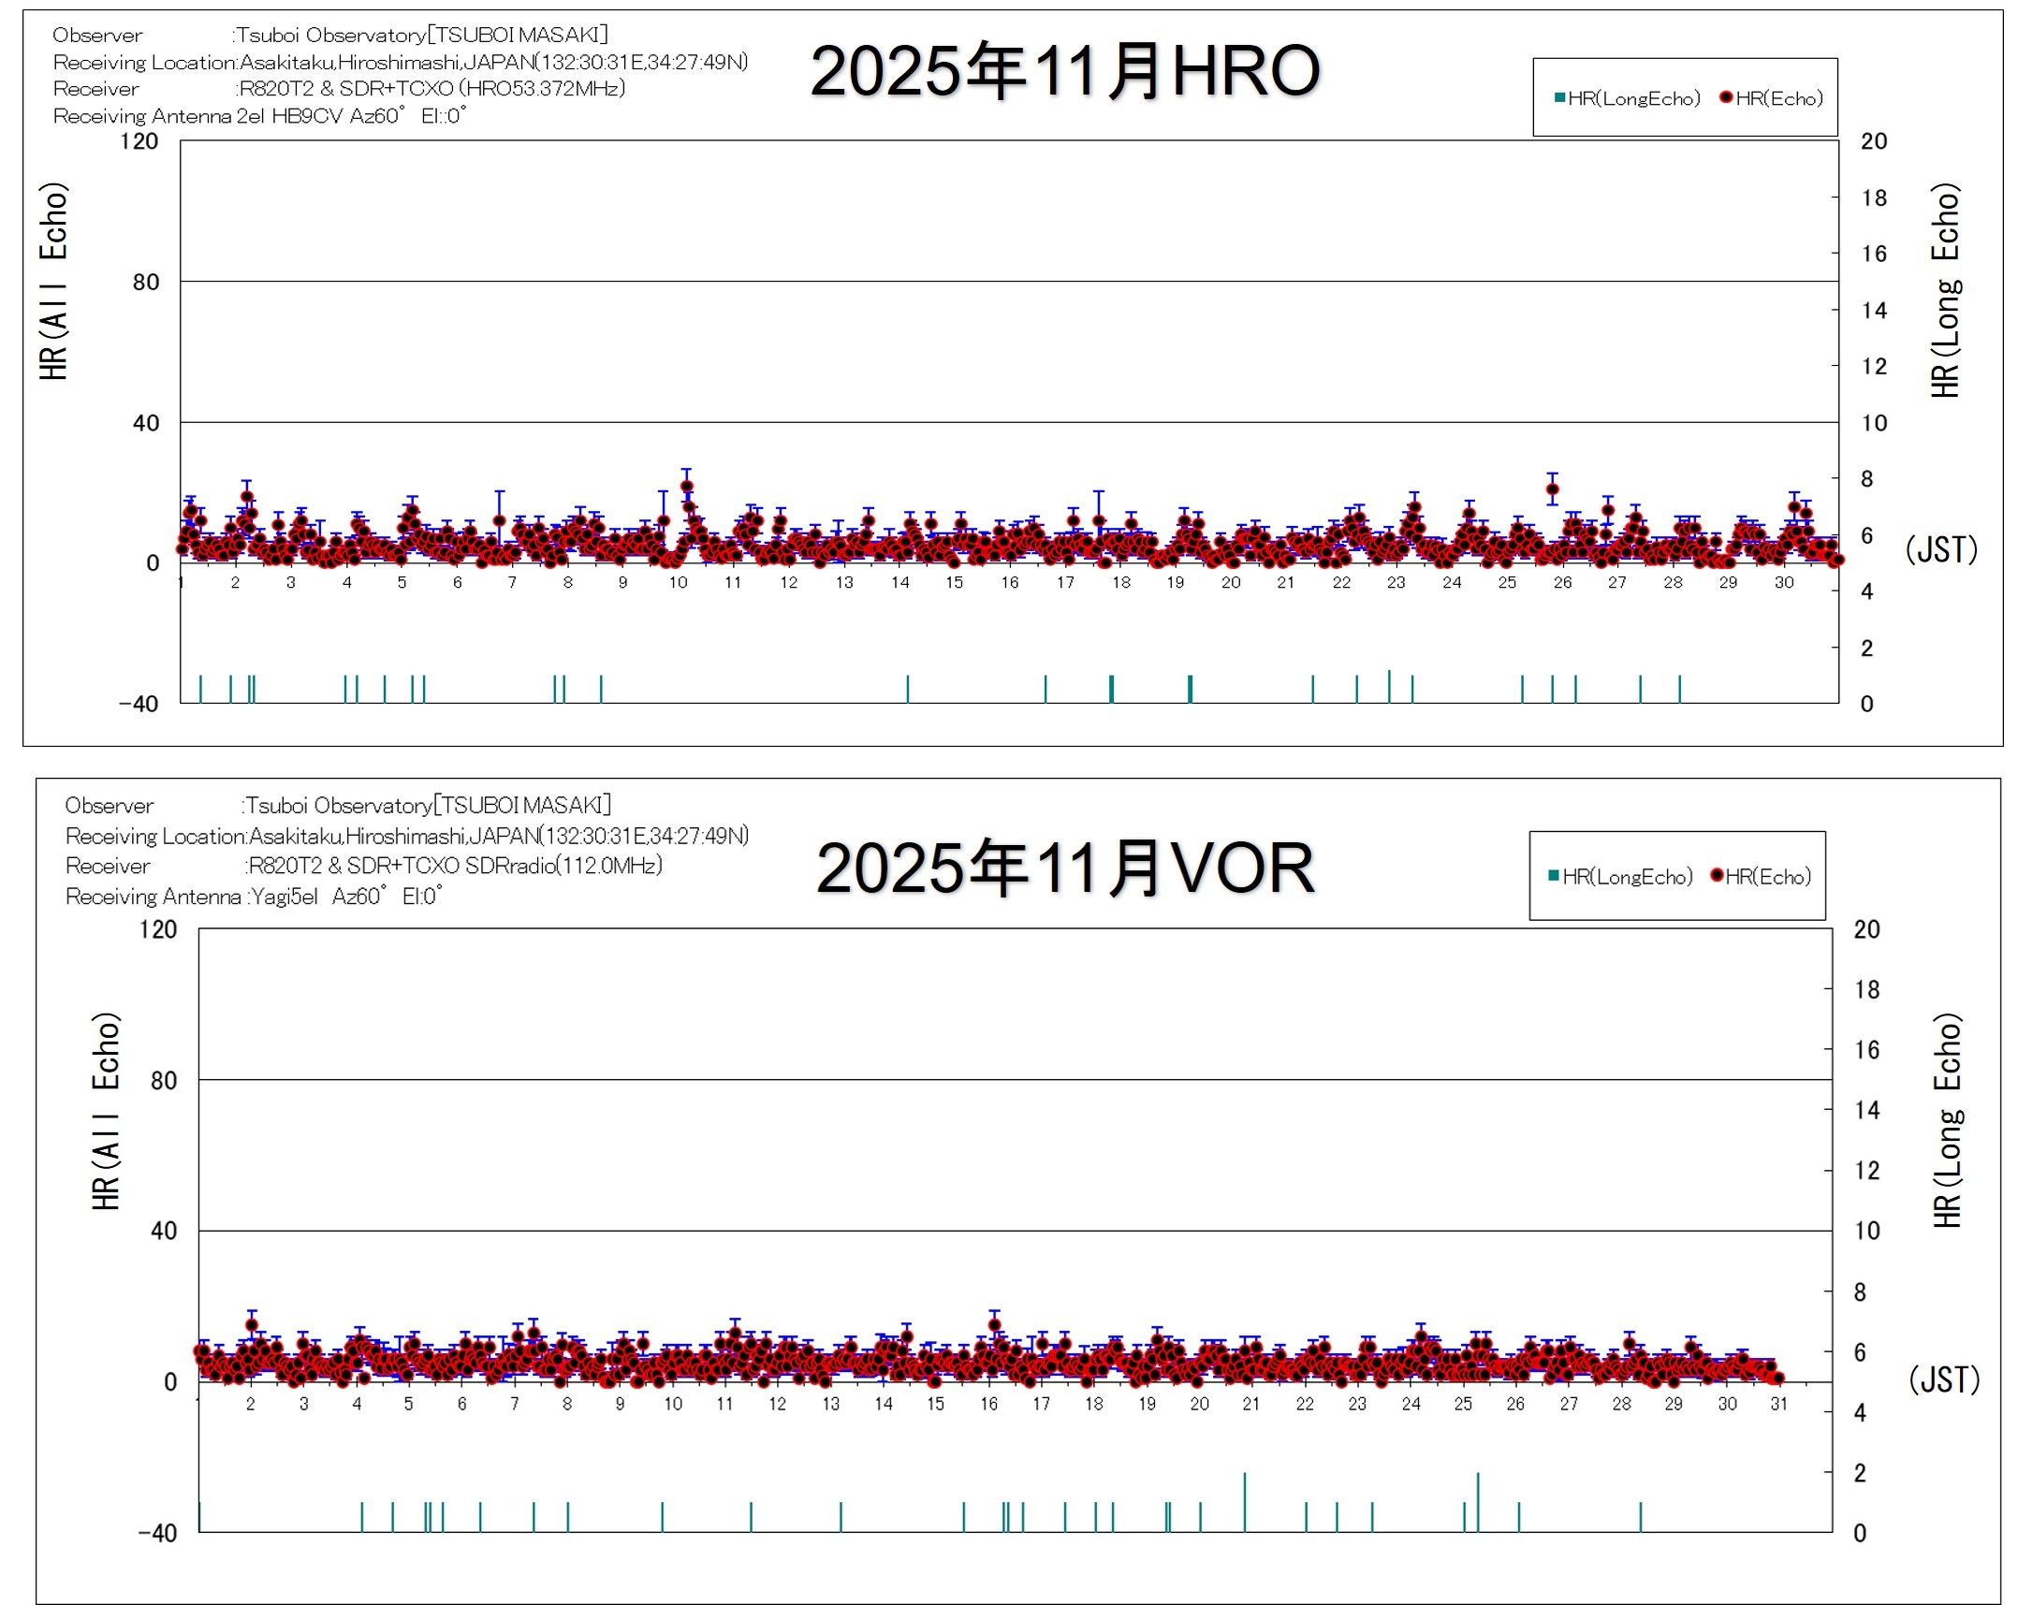Select the HR(Long Echo) axis label in VOR chart
The height and width of the screenshot is (1605, 2018).
tap(1947, 1120)
